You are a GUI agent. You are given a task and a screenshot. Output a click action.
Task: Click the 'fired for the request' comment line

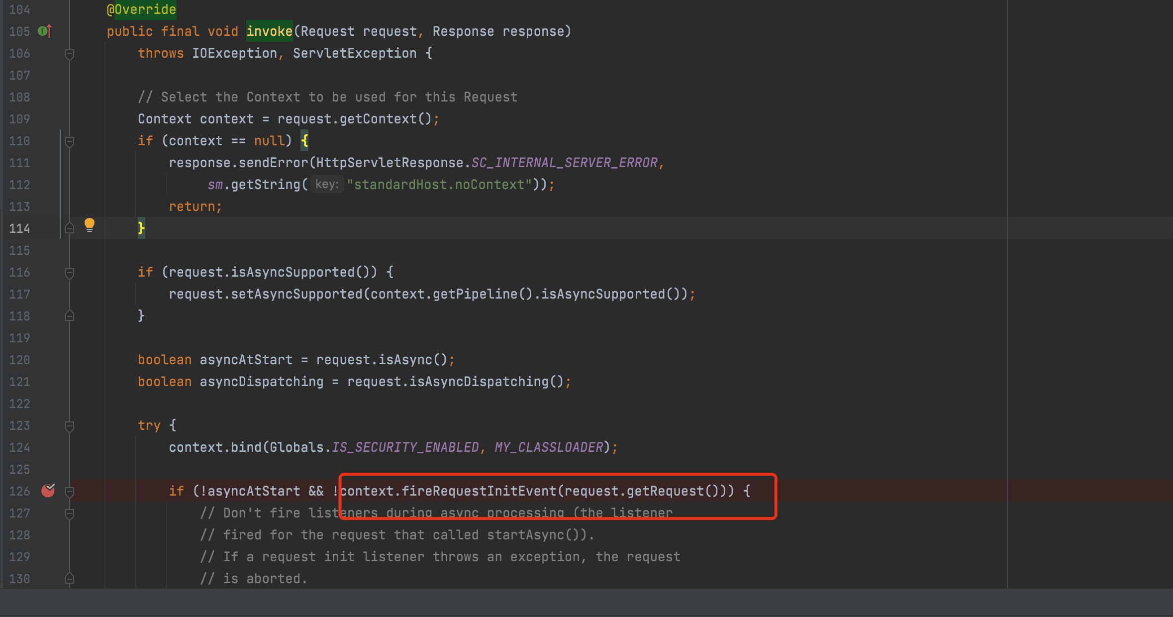397,535
